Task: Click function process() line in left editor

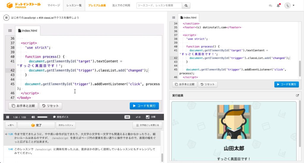Action: coord(45,57)
